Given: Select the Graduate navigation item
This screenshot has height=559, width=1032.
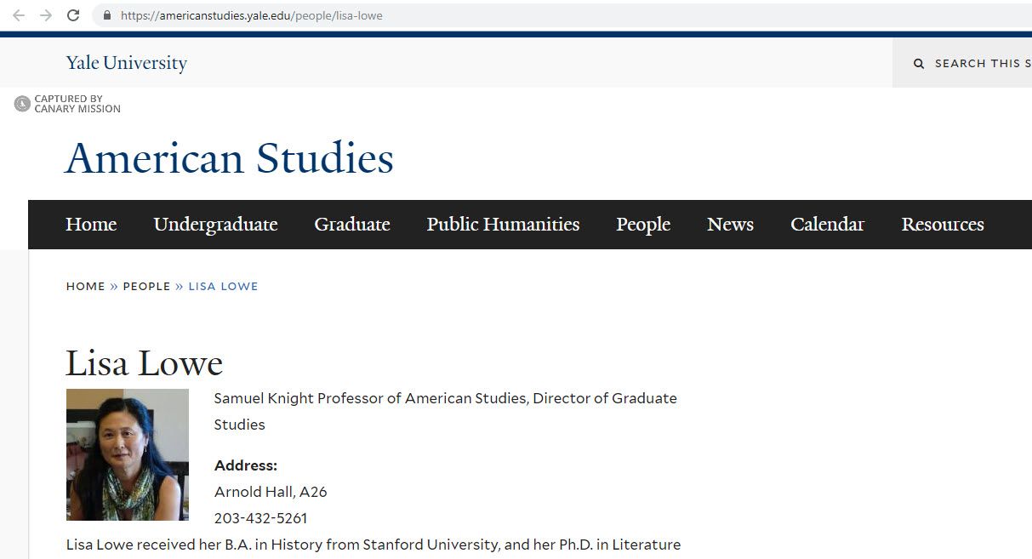Looking at the screenshot, I should tap(352, 225).
